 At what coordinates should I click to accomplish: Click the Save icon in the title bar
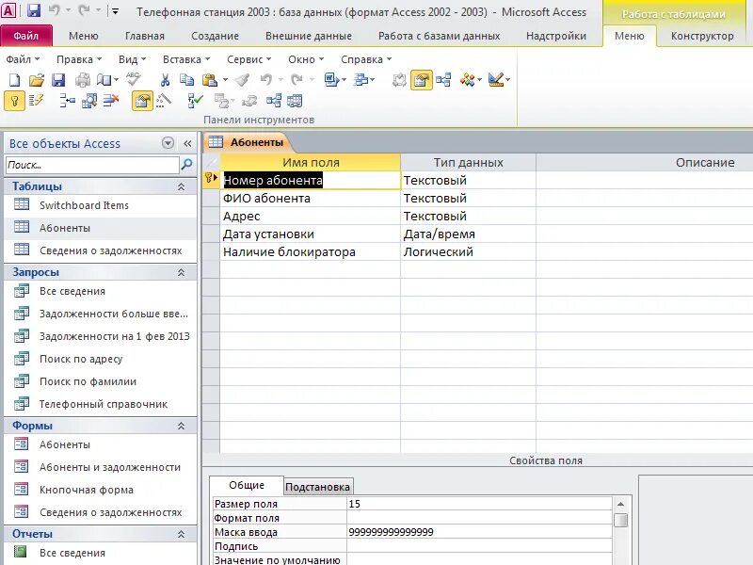pyautogui.click(x=34, y=10)
